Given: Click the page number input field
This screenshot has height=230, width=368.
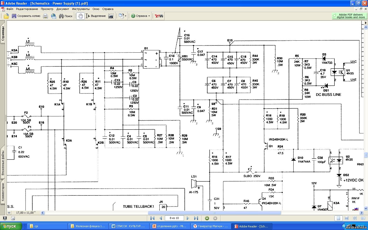Looking at the screenshot, I should click(x=174, y=218).
